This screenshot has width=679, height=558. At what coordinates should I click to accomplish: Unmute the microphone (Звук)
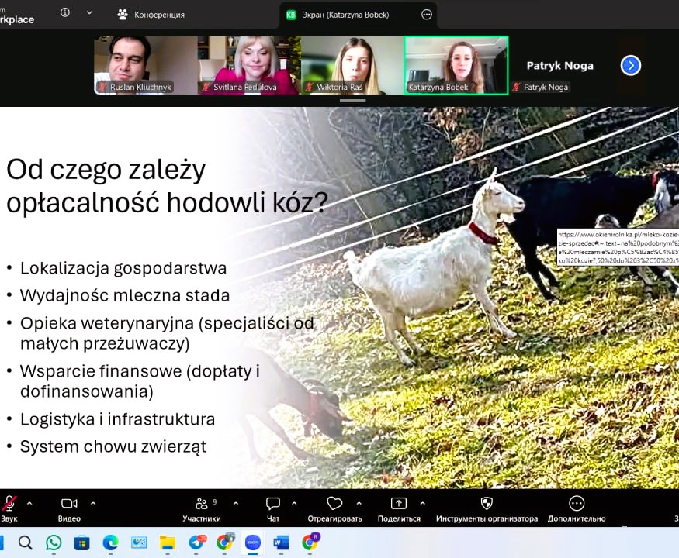coord(9,504)
